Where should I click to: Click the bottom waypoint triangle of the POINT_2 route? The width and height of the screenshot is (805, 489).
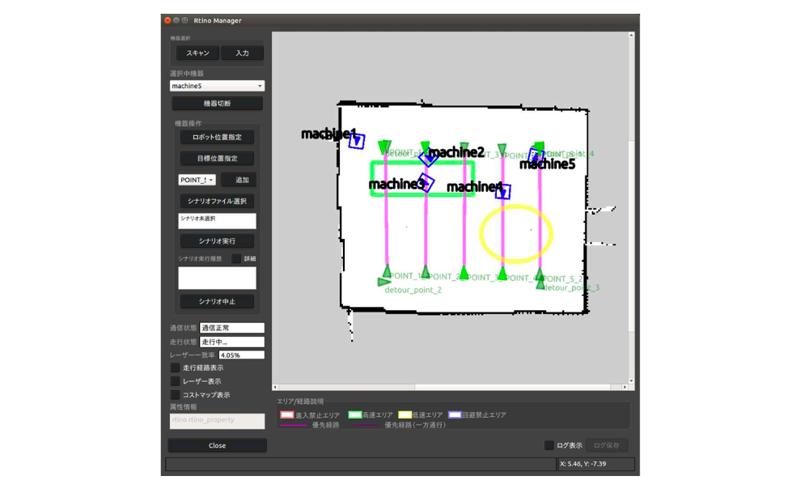(x=425, y=271)
